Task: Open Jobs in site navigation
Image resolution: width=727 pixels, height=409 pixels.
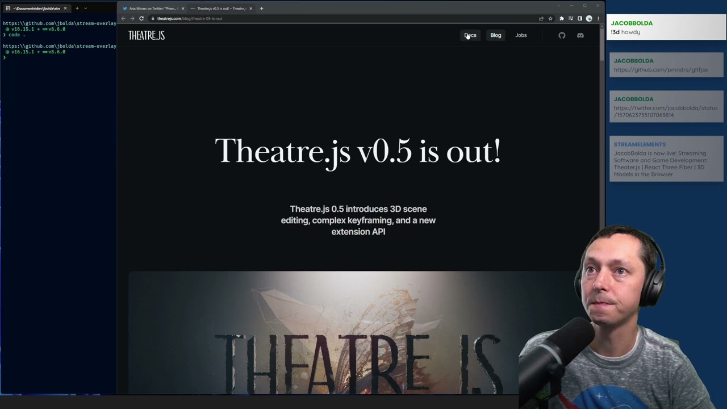Action: click(x=521, y=35)
